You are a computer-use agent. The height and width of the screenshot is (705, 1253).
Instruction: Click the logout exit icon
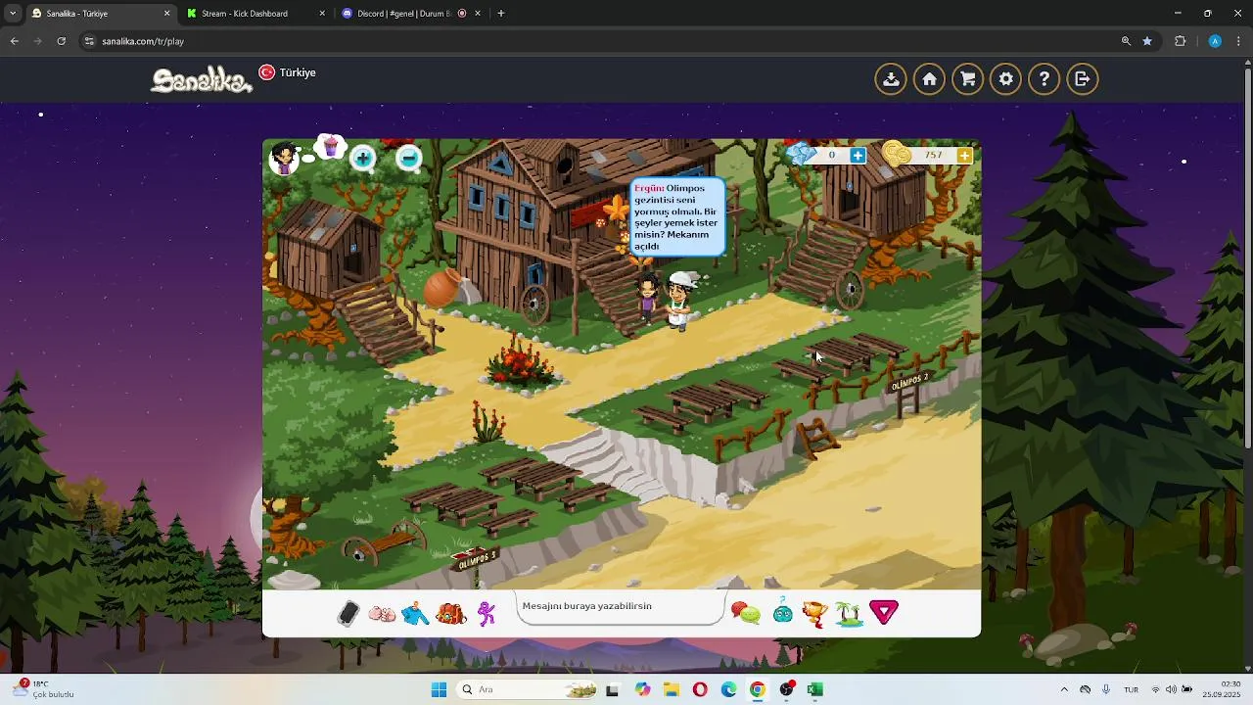(1082, 79)
